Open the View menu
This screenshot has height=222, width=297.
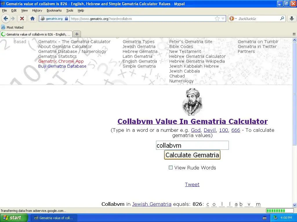(x=24, y=10)
